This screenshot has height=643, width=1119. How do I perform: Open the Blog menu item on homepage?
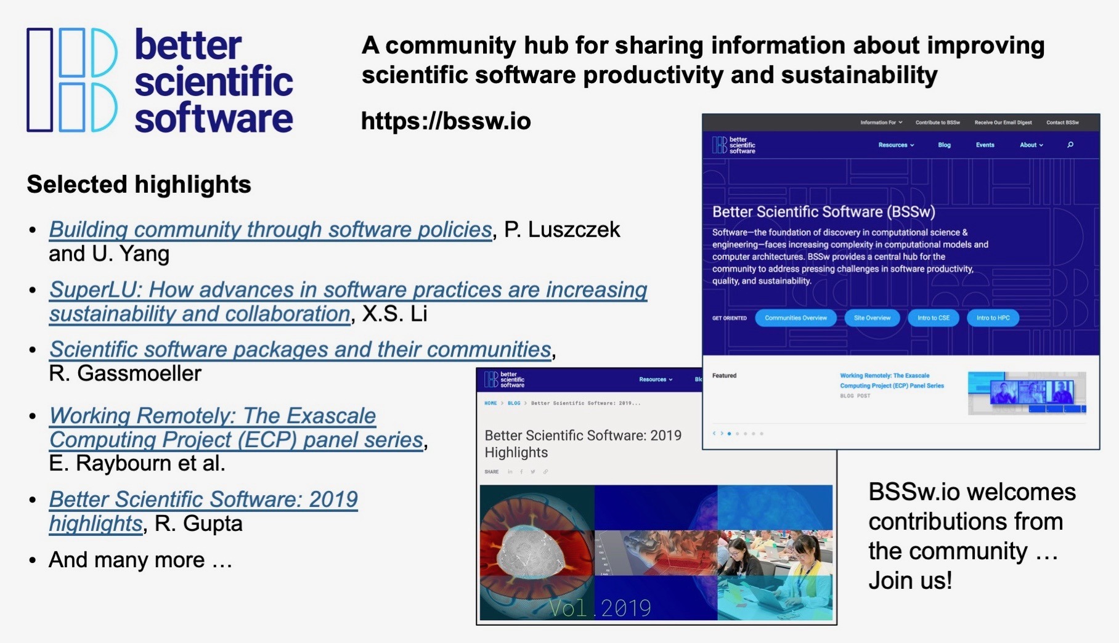click(x=944, y=145)
